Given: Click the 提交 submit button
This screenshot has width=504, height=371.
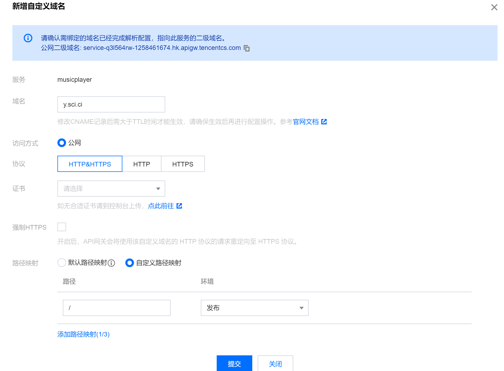Looking at the screenshot, I should point(234,363).
